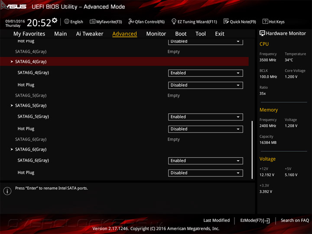The width and height of the screenshot is (312, 234).
Task: Expand the highlighted SATA6G_4(Gray) rename entry
Action: (x=124, y=62)
